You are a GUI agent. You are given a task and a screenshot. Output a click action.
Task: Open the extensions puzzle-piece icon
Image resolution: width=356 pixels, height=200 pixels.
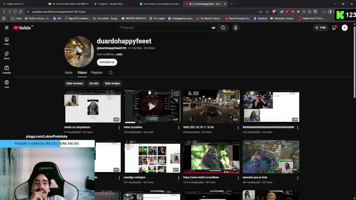310,12
